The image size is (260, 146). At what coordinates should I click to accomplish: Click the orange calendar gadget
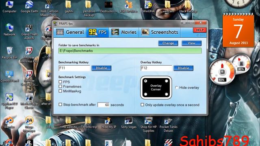238,30
